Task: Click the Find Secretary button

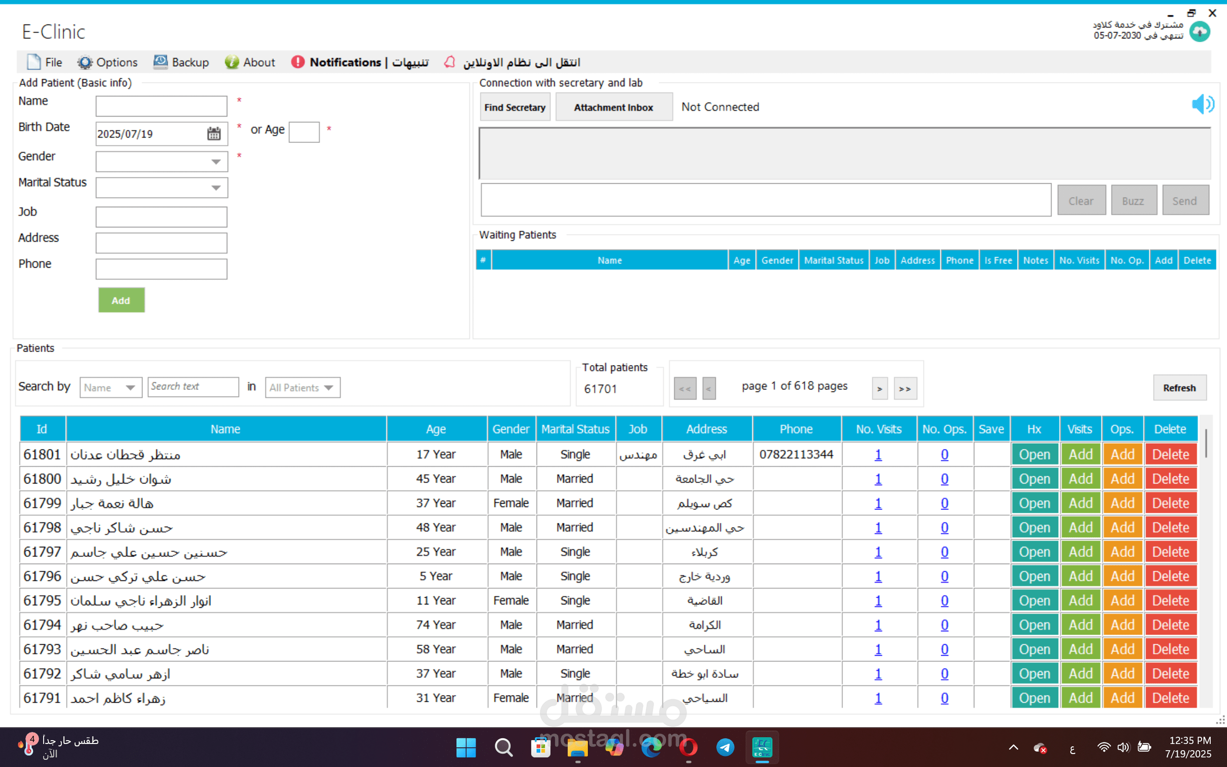Action: click(x=514, y=107)
